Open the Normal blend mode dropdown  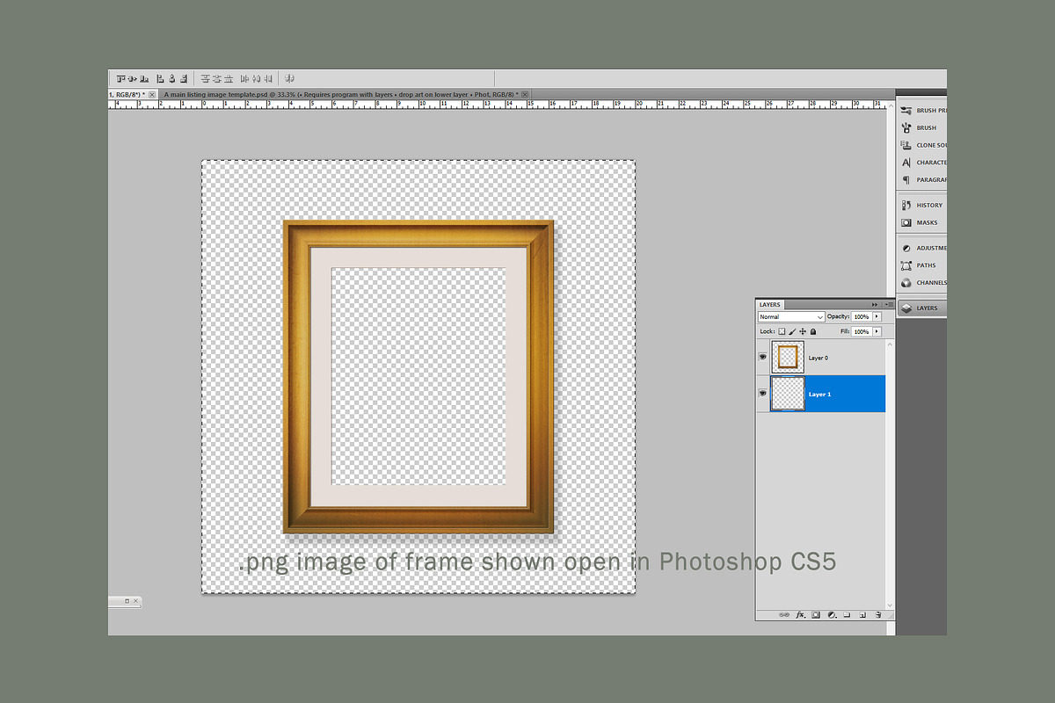pos(791,316)
